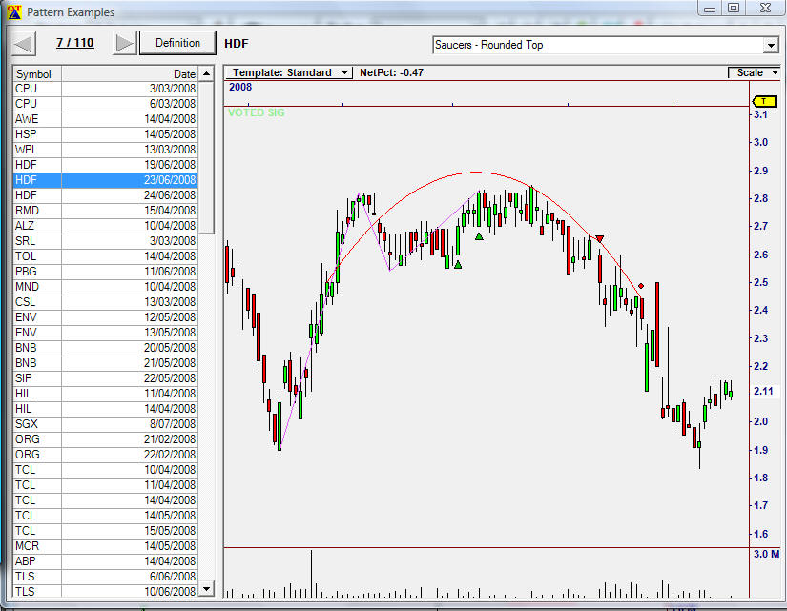Image resolution: width=787 pixels, height=611 pixels.
Task: Open the Scale dropdown
Action: pos(754,72)
